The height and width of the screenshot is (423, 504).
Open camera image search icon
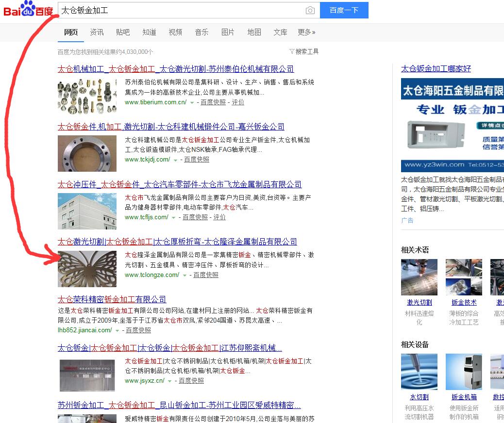click(x=310, y=10)
